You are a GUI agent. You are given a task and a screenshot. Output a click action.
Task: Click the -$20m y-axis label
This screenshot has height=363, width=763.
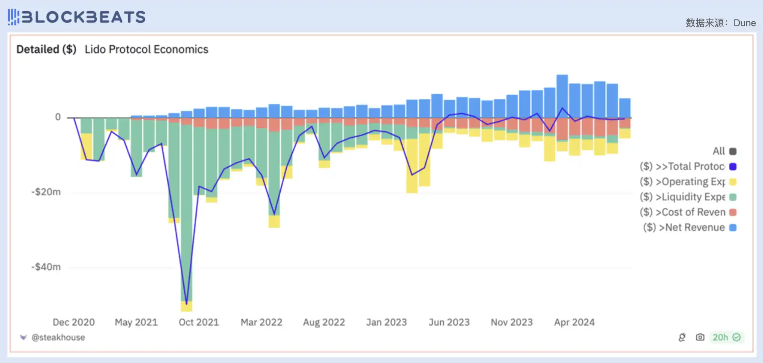46,192
